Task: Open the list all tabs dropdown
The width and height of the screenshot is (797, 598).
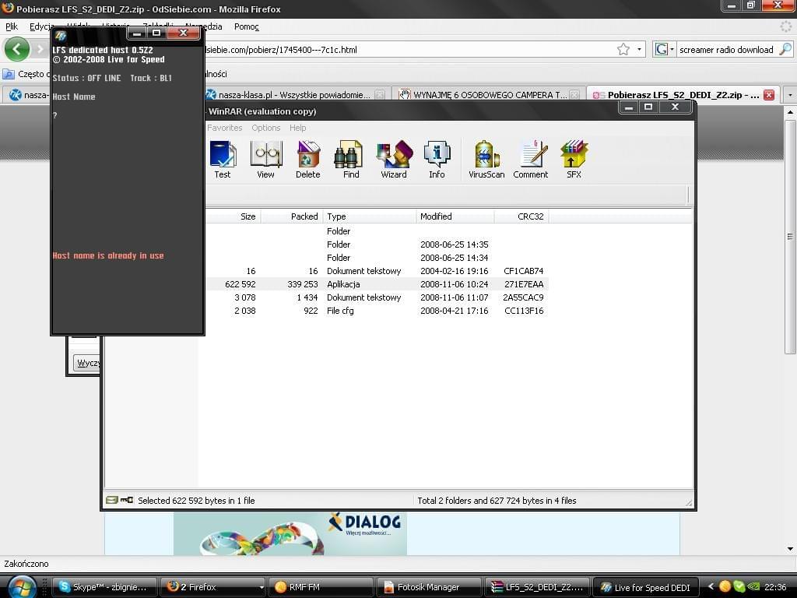Action: [789, 95]
